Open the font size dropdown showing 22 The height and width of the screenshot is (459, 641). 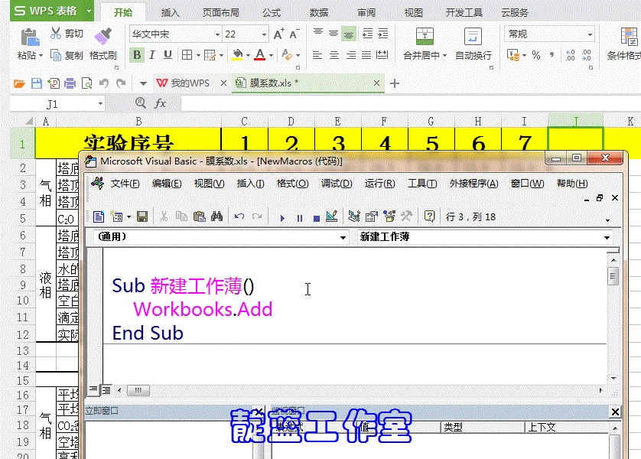264,34
